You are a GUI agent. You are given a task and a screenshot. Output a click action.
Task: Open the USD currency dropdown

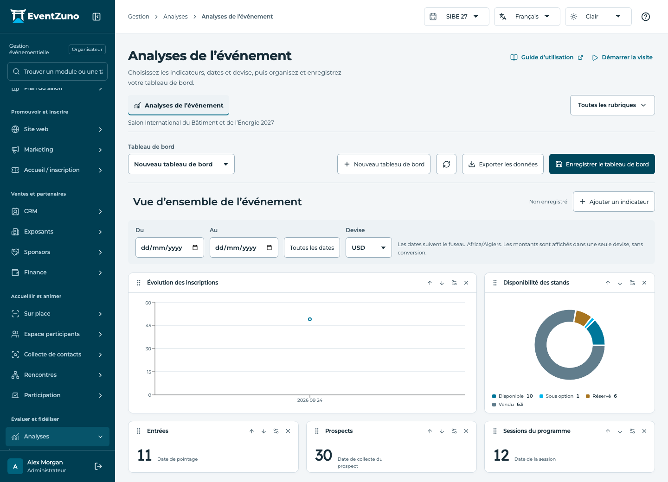pyautogui.click(x=369, y=247)
